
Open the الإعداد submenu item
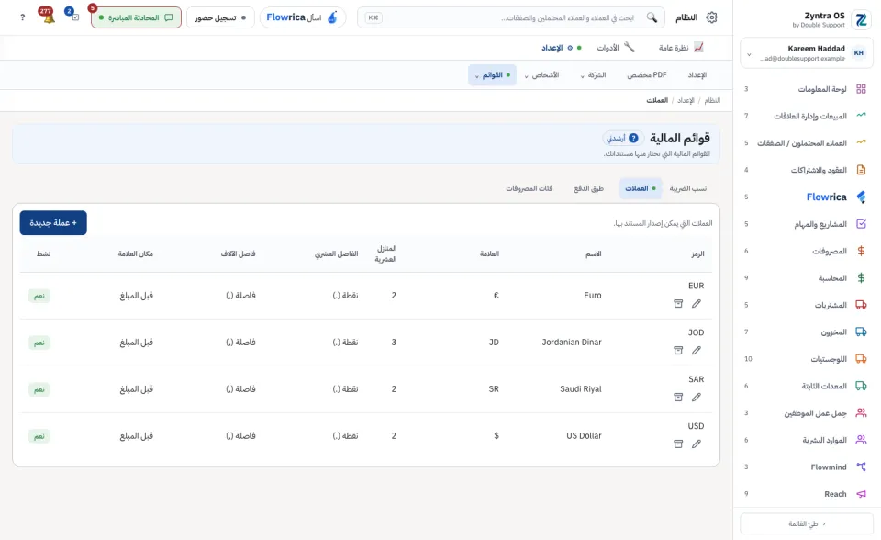pyautogui.click(x=697, y=74)
